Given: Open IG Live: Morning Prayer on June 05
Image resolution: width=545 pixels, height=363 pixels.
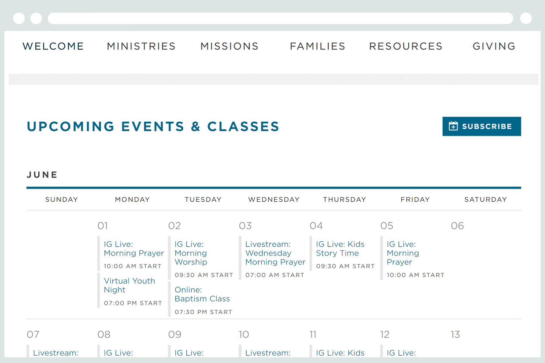Looking at the screenshot, I should pos(403,253).
